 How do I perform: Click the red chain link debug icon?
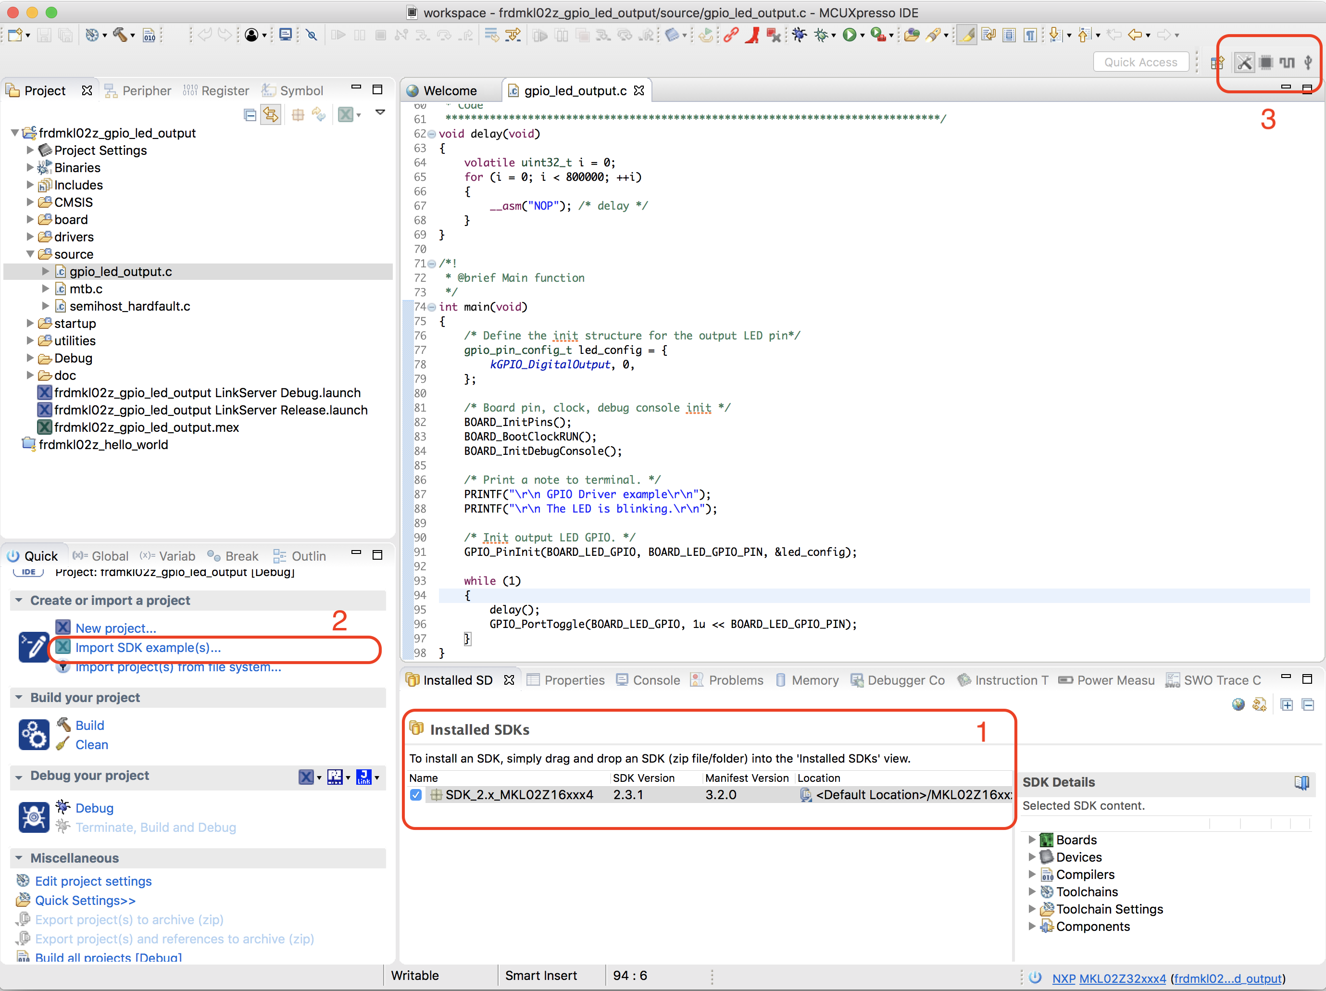(731, 35)
